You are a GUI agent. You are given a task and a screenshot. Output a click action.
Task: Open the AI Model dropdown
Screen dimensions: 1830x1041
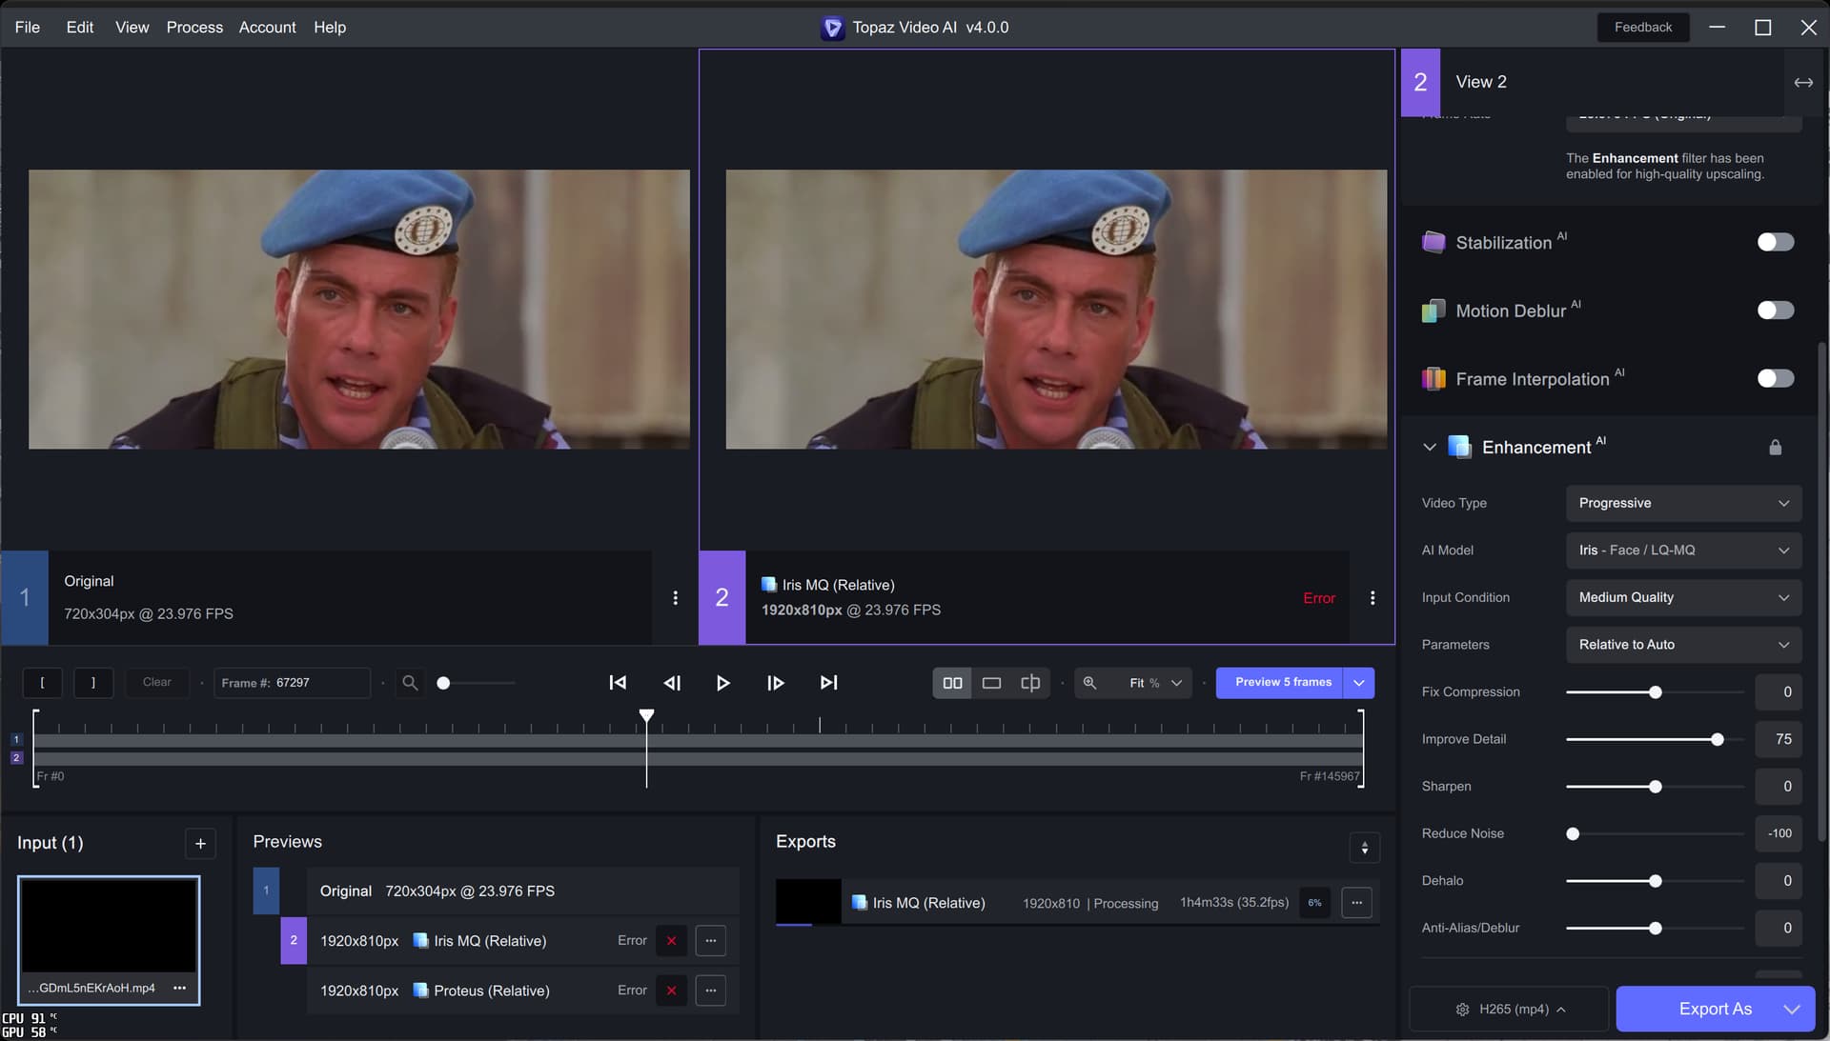pyautogui.click(x=1683, y=551)
